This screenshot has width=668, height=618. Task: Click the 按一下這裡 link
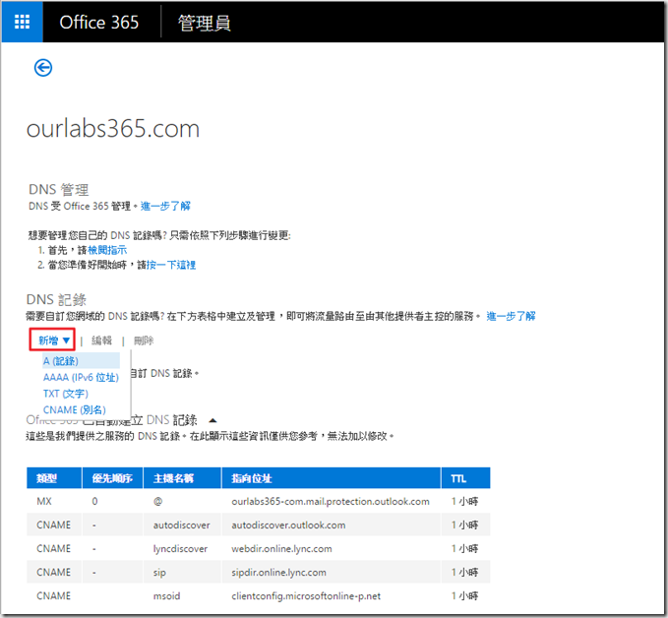coord(173,265)
